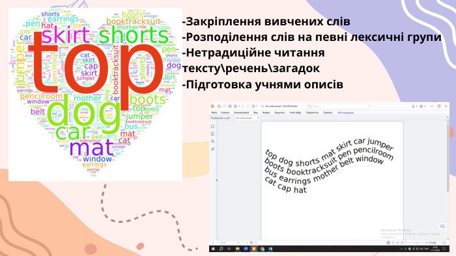Viewport: 456px width, 256px height.
Task: Open the notifications bell icon
Action: click(413, 107)
